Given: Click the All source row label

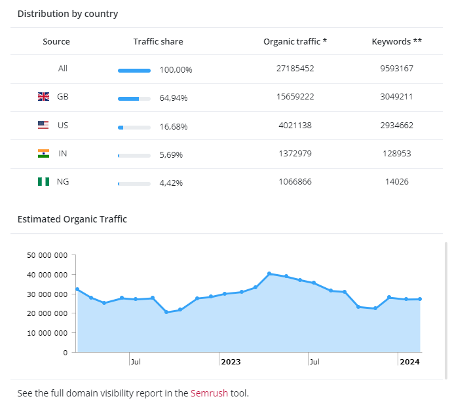Looking at the screenshot, I should [63, 69].
